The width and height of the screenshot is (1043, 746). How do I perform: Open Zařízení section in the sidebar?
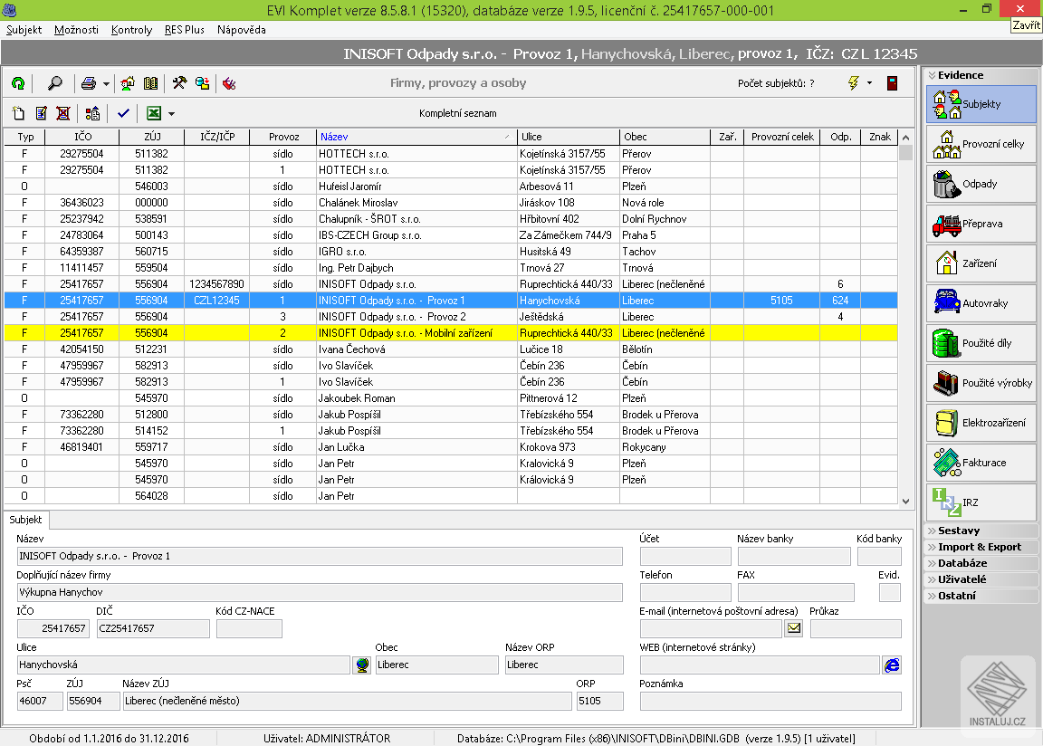[981, 264]
